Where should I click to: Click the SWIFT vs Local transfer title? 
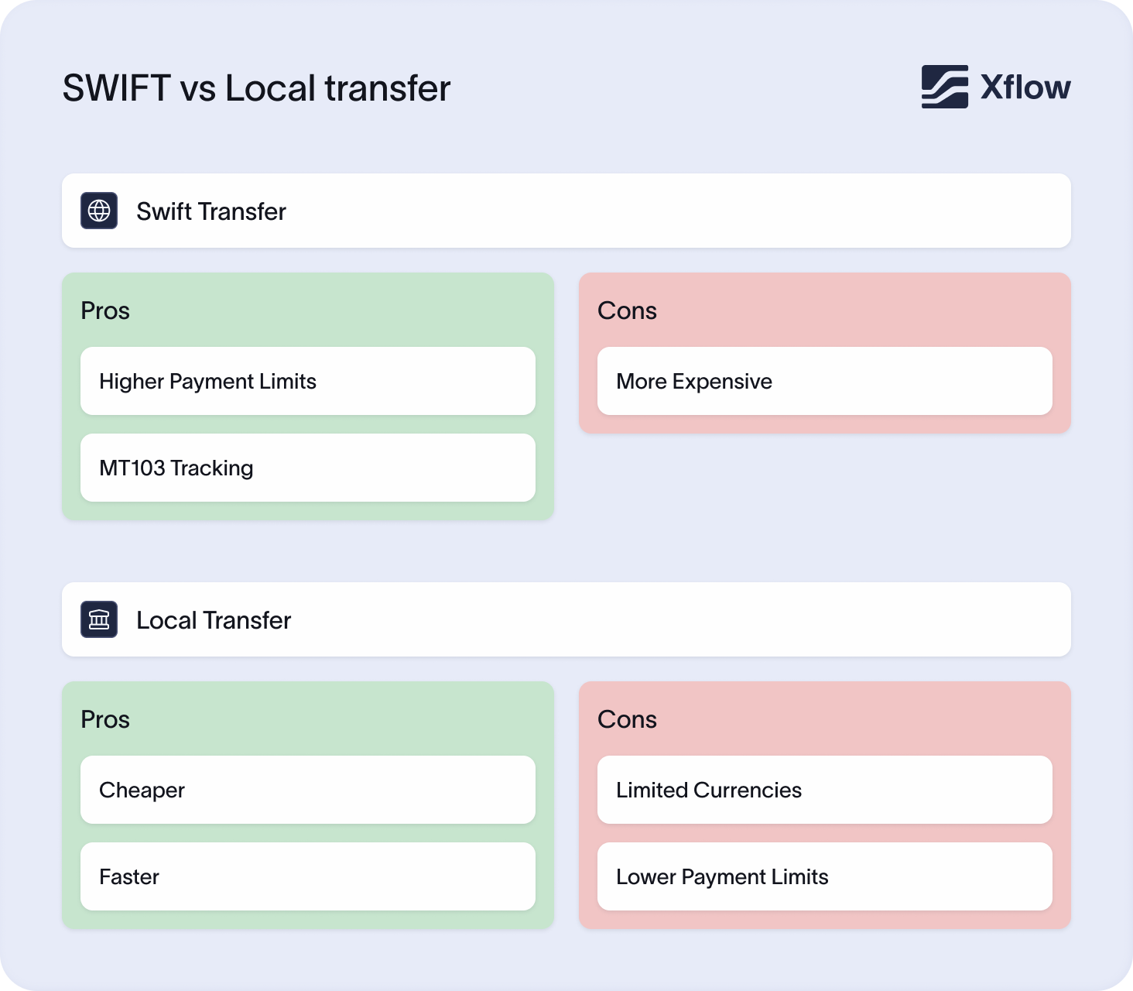coord(256,88)
